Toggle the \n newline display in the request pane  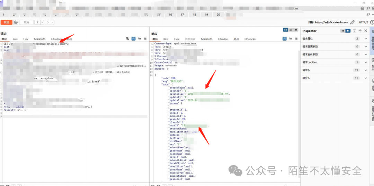140,39
